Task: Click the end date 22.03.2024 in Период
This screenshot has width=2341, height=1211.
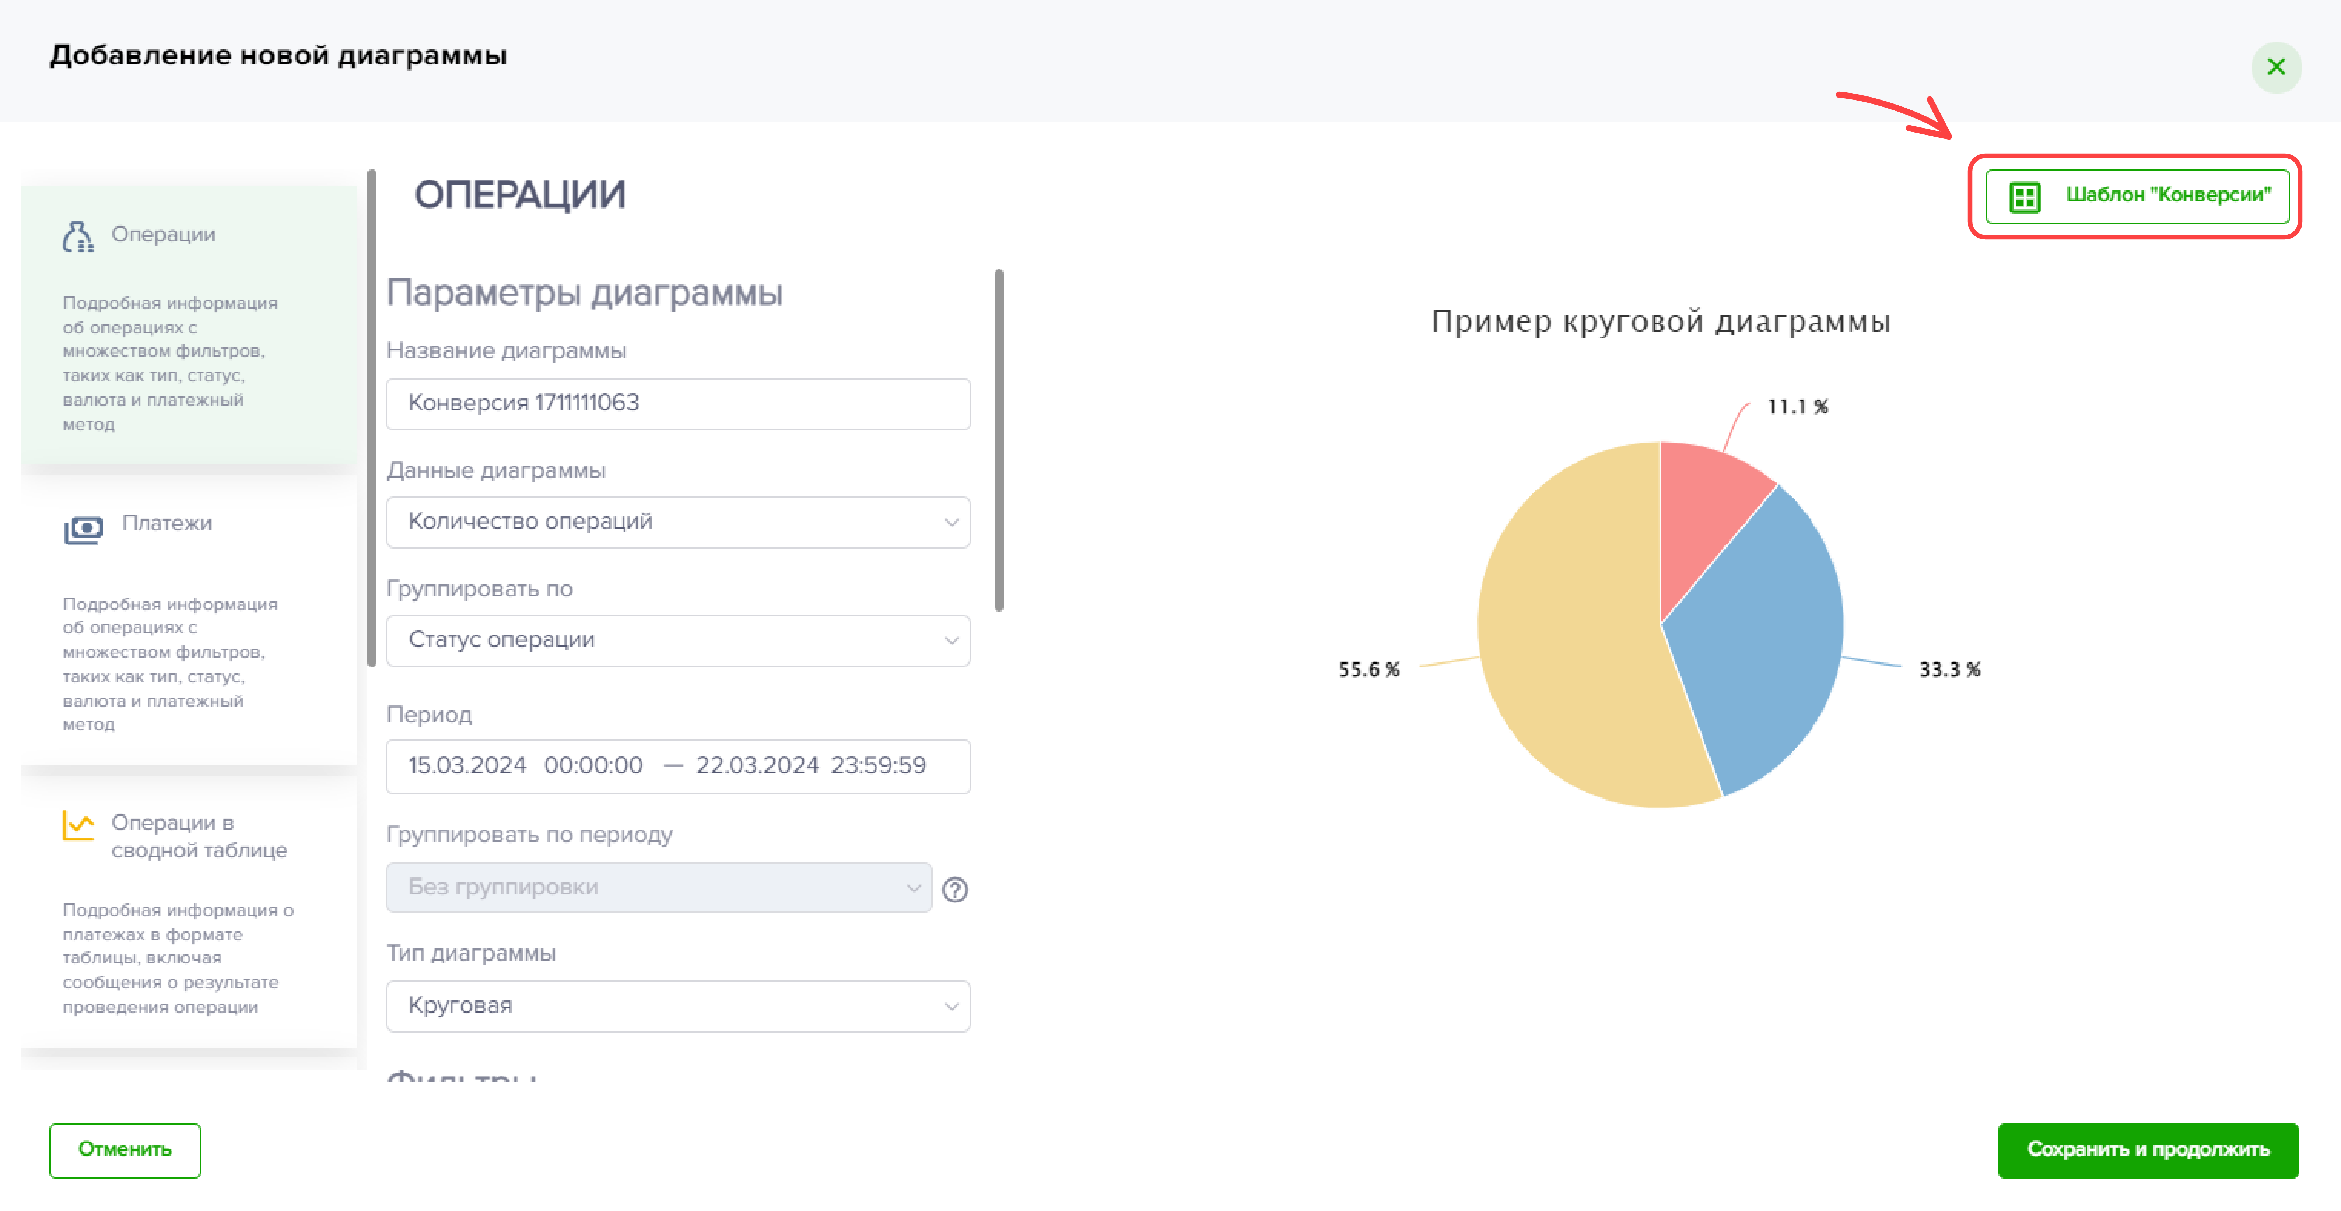Action: (757, 765)
